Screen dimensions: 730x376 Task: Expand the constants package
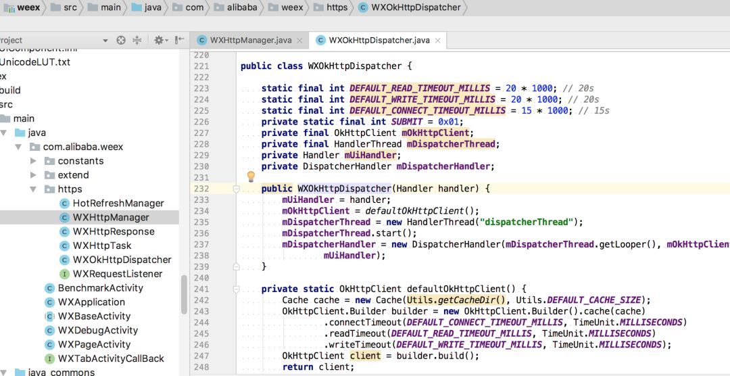(x=33, y=161)
